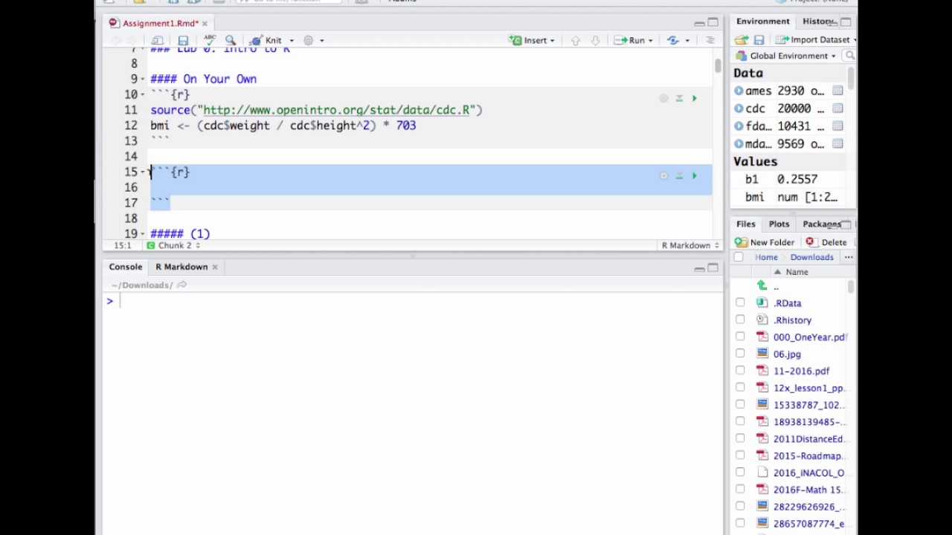Open chunk options gear on line 15
952x535 pixels.
[x=663, y=176]
